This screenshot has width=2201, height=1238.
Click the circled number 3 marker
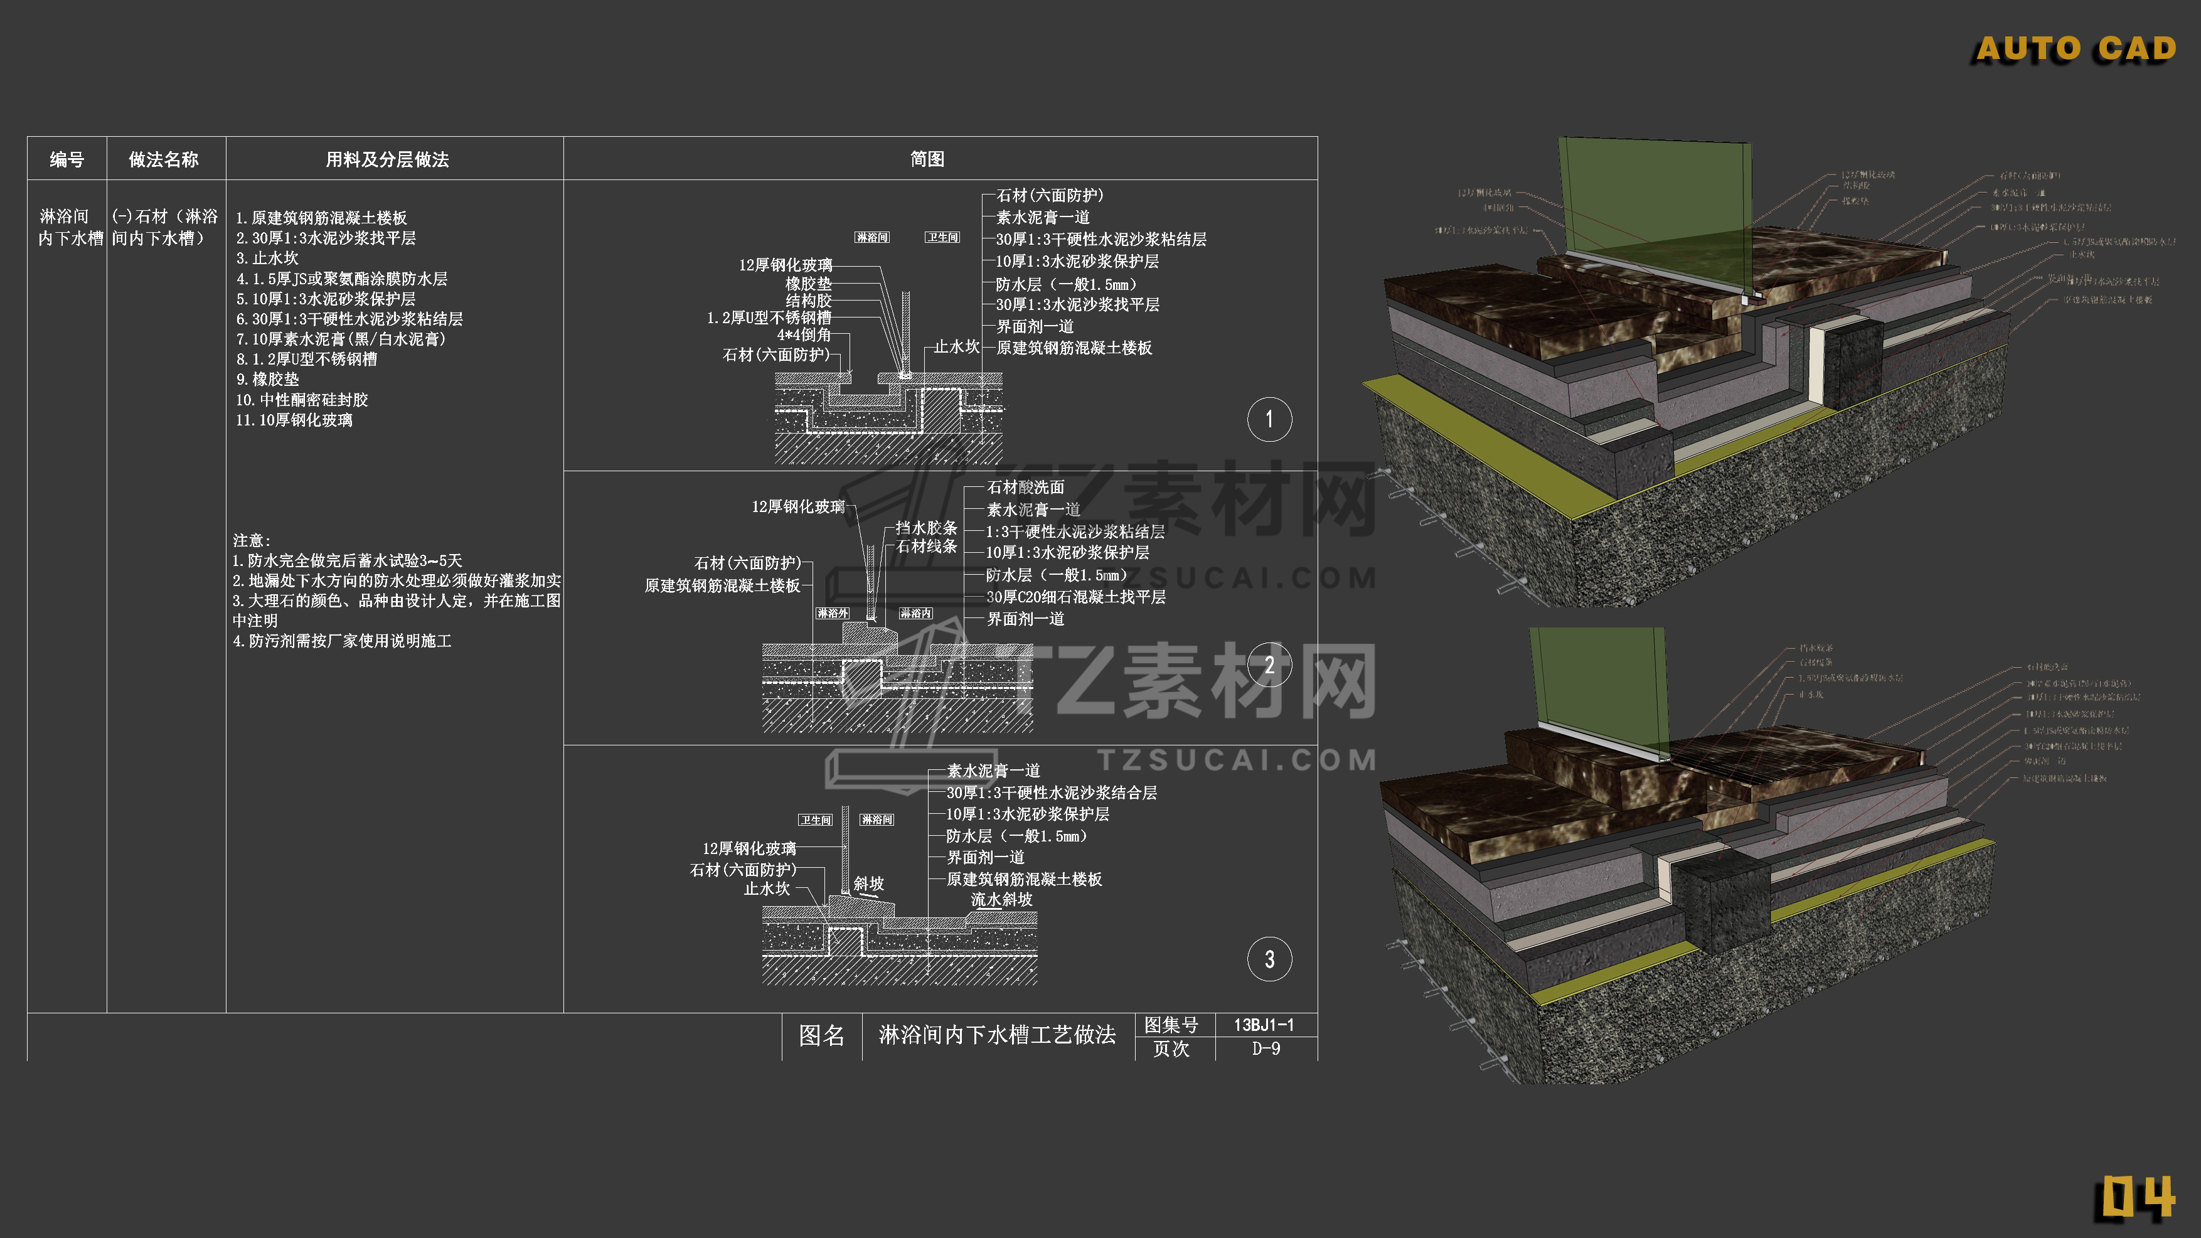(1269, 959)
